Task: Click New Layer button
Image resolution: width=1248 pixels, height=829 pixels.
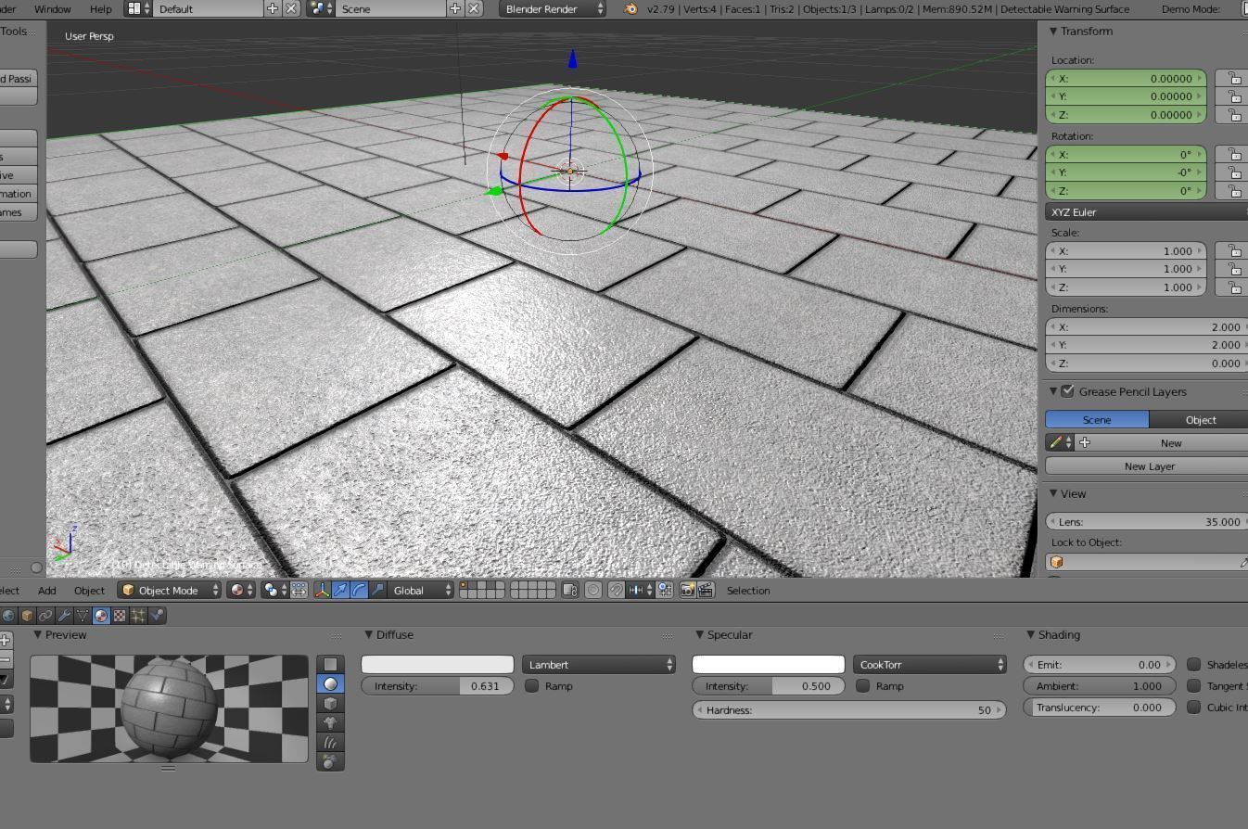Action: coord(1147,466)
